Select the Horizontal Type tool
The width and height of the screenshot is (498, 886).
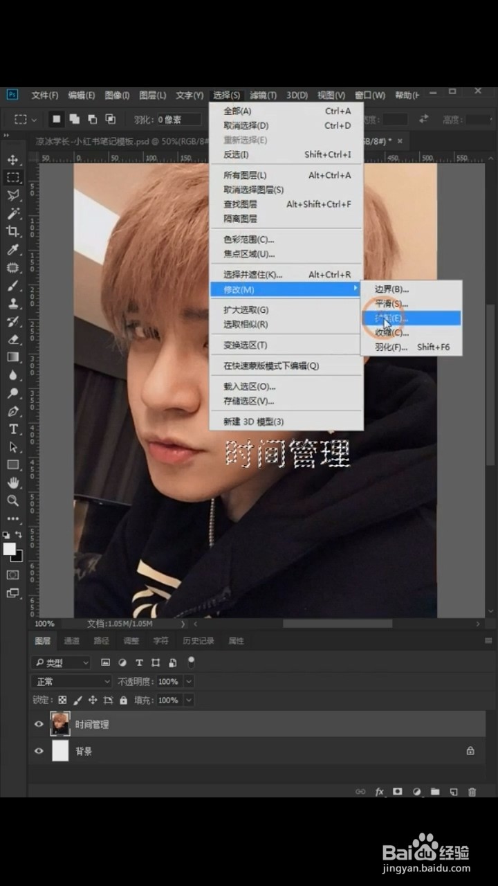(x=13, y=429)
